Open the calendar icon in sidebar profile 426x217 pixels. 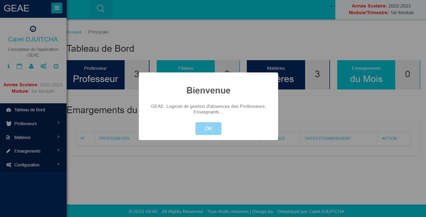(20, 66)
